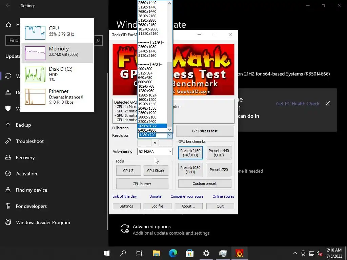Open network icon in system tray
The height and width of the screenshot is (260, 347).
click(311, 253)
